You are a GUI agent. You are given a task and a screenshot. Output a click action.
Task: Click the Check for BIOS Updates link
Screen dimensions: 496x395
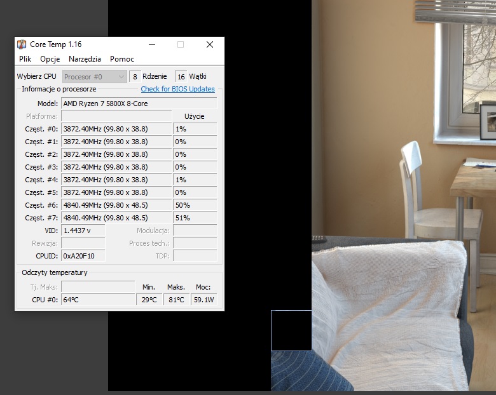coord(178,89)
